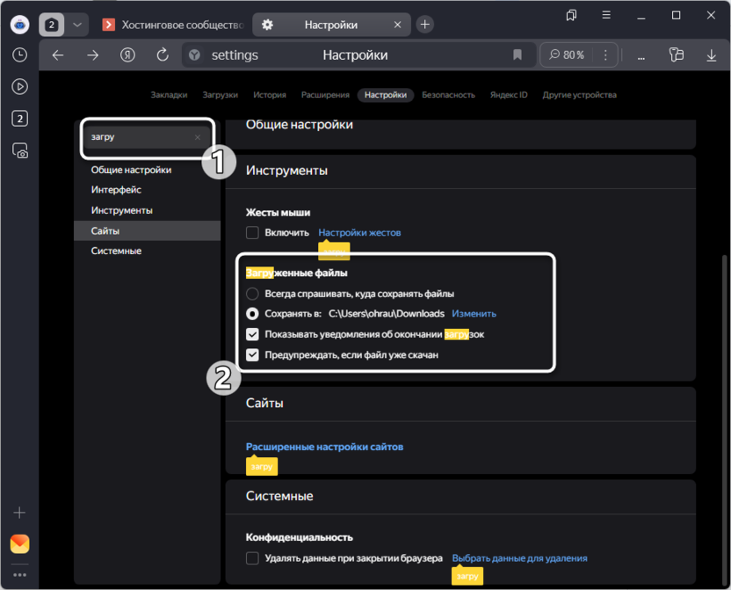Open the Yandex Mail icon in sidebar

(19, 543)
